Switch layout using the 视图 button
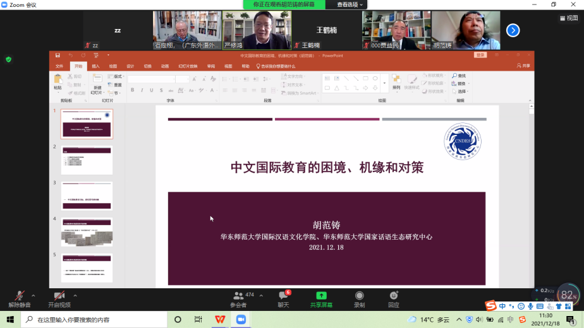The image size is (584, 328). pos(568,18)
